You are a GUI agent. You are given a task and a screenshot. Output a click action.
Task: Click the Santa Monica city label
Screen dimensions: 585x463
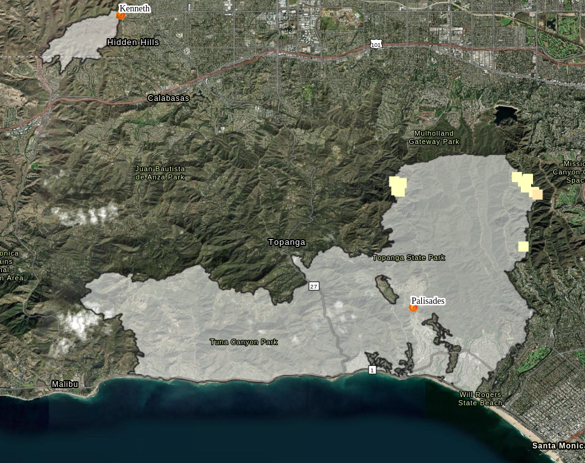[558, 445]
